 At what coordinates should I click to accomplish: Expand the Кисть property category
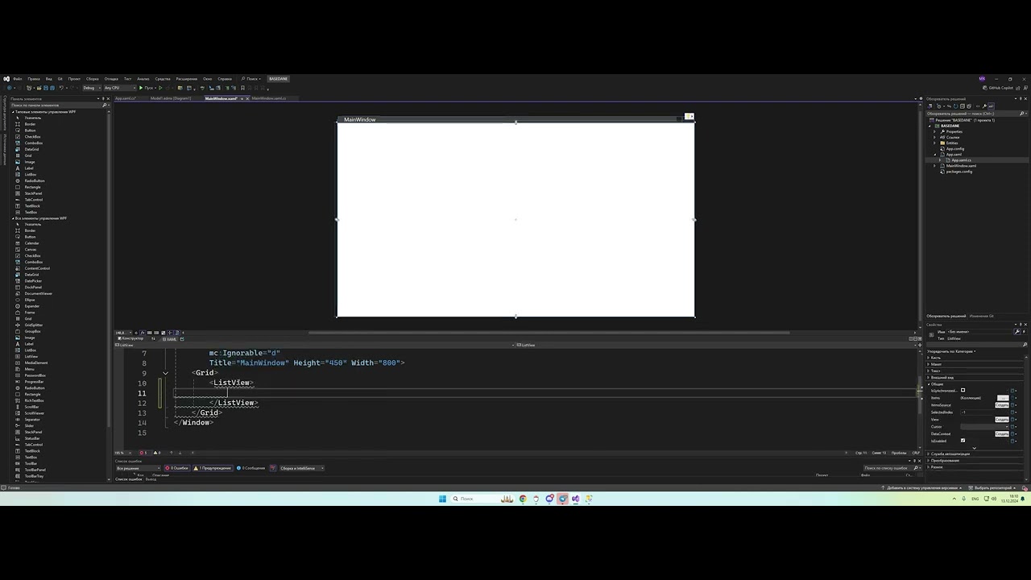929,358
